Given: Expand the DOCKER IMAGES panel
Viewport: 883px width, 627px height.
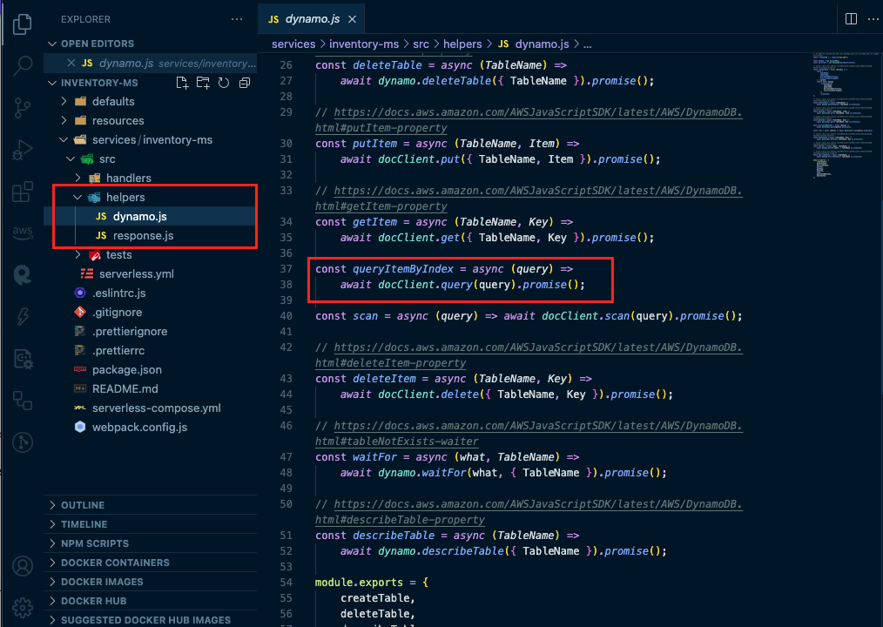Looking at the screenshot, I should tap(151, 582).
